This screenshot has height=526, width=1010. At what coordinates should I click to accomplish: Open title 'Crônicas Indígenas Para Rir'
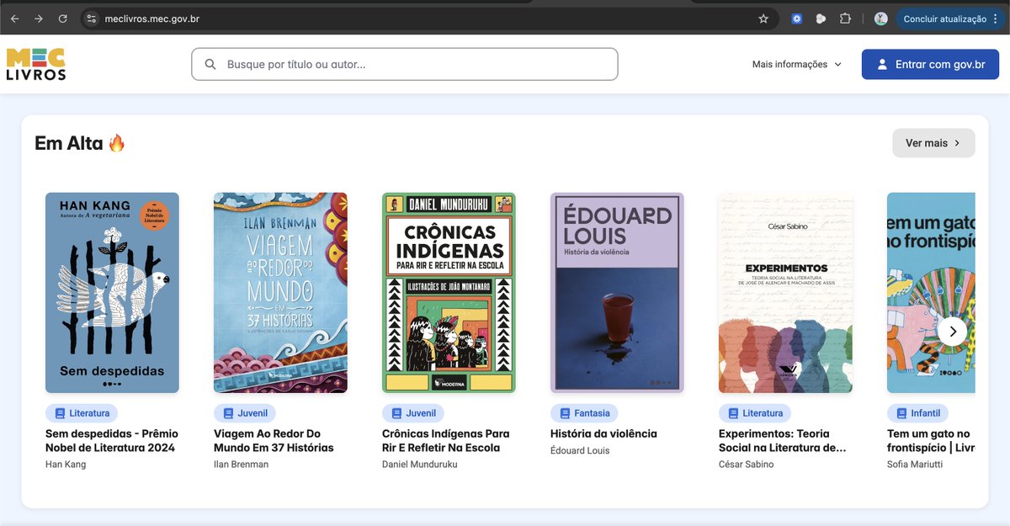pyautogui.click(x=446, y=441)
